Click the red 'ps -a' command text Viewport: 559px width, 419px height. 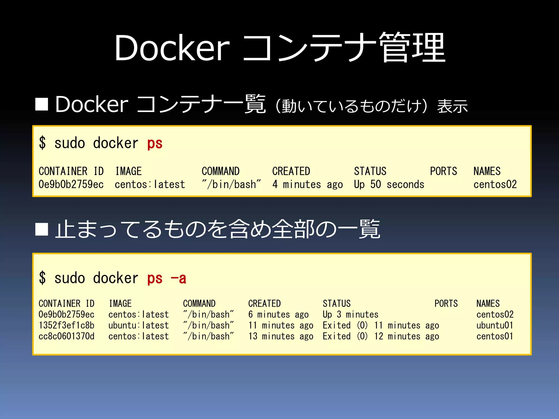pyautogui.click(x=166, y=278)
